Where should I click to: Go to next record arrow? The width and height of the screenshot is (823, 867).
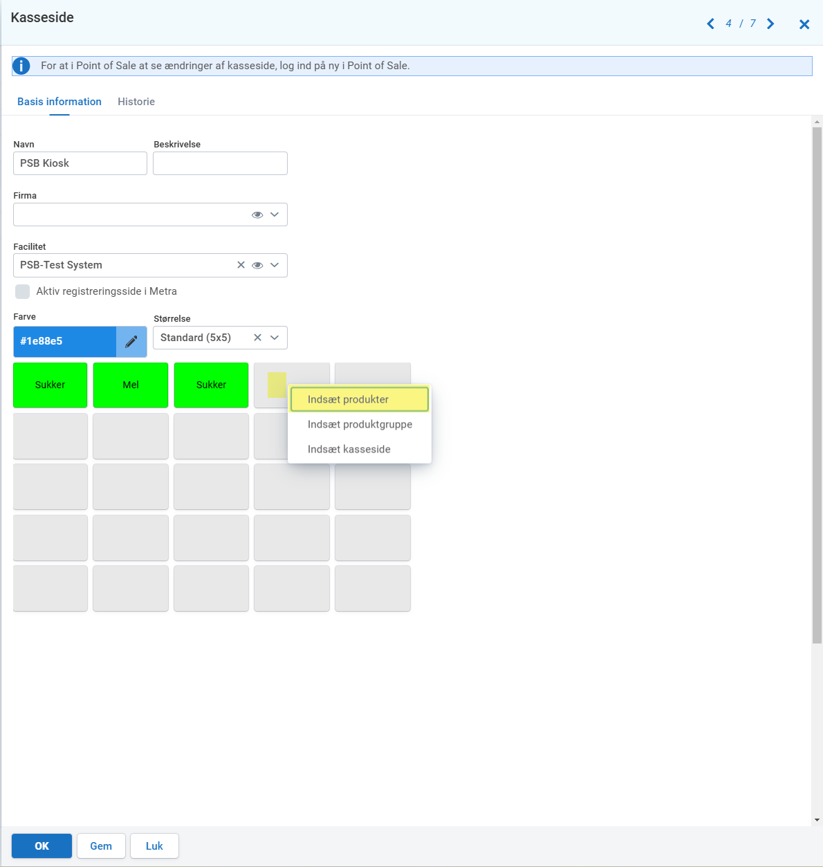coord(770,24)
